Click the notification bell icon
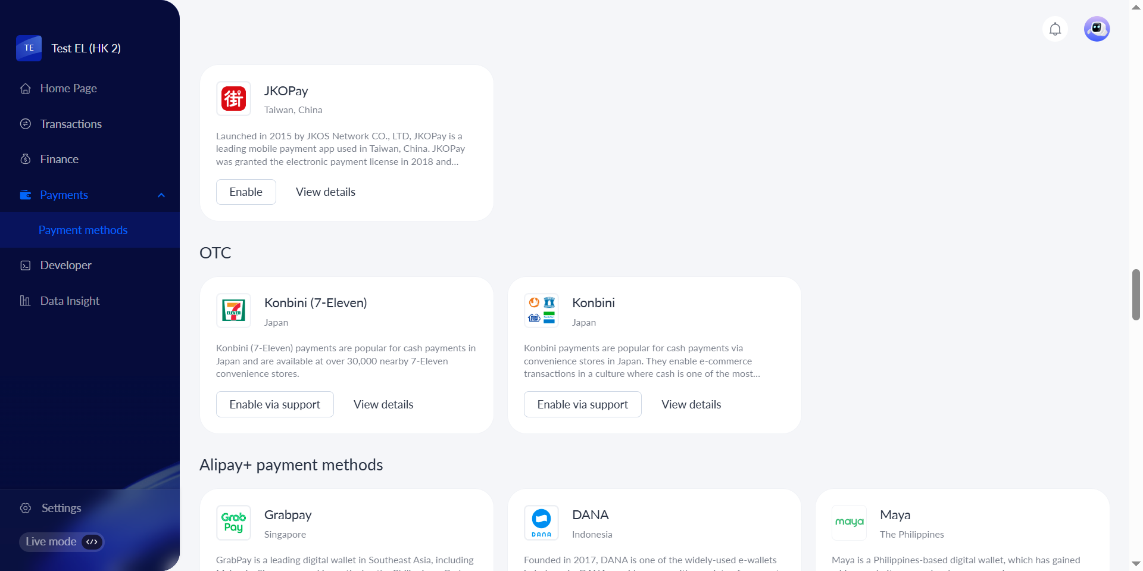The image size is (1143, 571). coord(1055,29)
